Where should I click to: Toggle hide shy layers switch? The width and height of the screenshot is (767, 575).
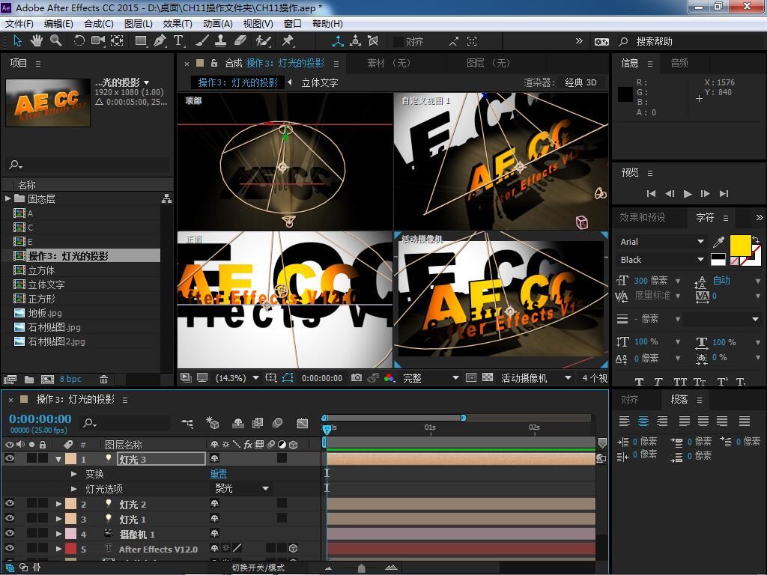237,424
